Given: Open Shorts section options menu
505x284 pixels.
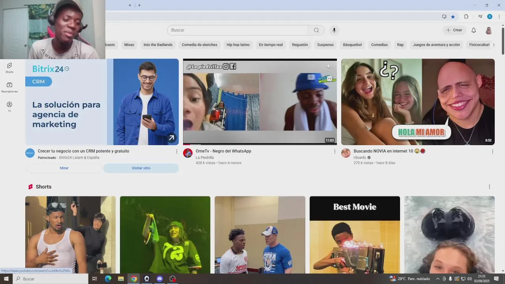Looking at the screenshot, I should [x=489, y=187].
